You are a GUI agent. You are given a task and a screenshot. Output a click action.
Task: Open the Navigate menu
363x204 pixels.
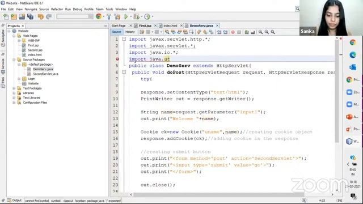(x=31, y=9)
